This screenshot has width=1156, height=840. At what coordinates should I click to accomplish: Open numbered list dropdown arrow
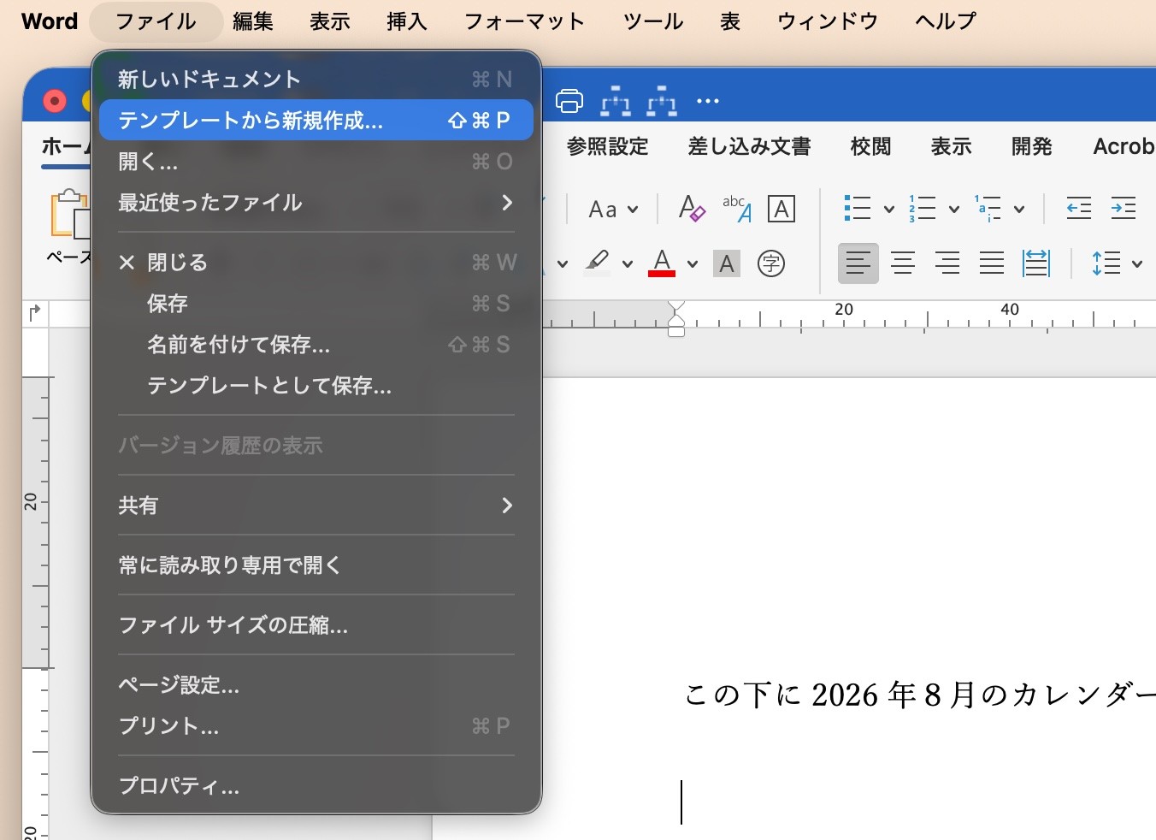tap(954, 210)
